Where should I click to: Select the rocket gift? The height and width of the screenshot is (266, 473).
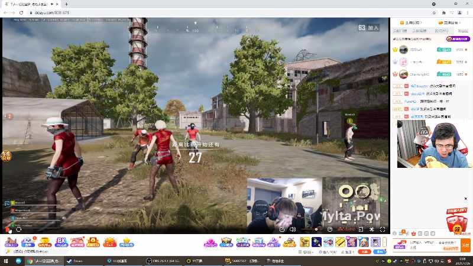click(x=316, y=242)
